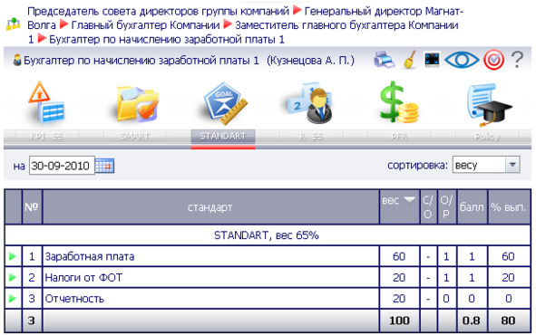
Task: Open help via the question mark
Action: [517, 60]
